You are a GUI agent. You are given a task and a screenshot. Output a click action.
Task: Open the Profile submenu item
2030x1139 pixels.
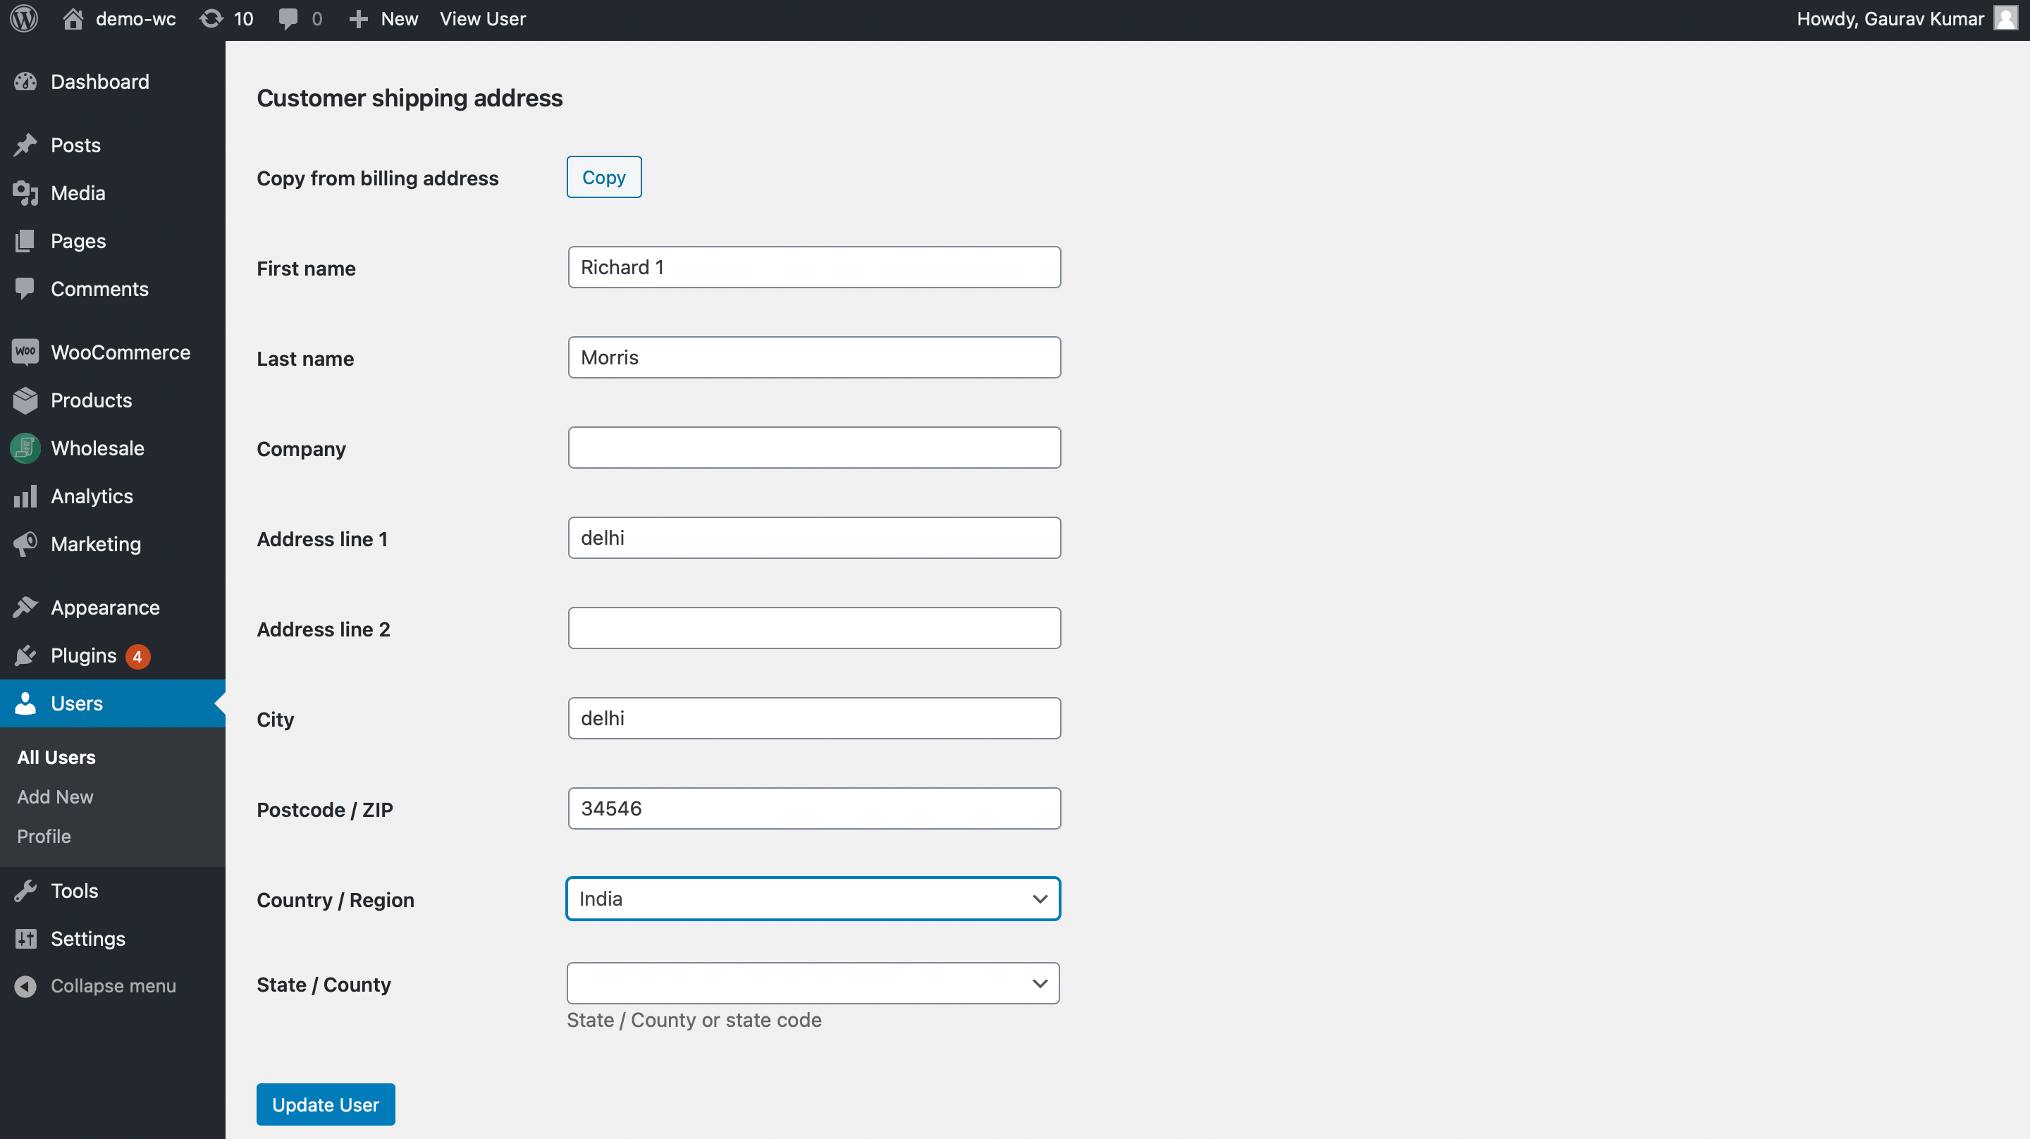pos(44,837)
